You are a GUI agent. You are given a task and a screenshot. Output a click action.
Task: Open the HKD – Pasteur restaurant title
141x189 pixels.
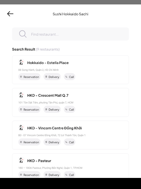click(39, 161)
